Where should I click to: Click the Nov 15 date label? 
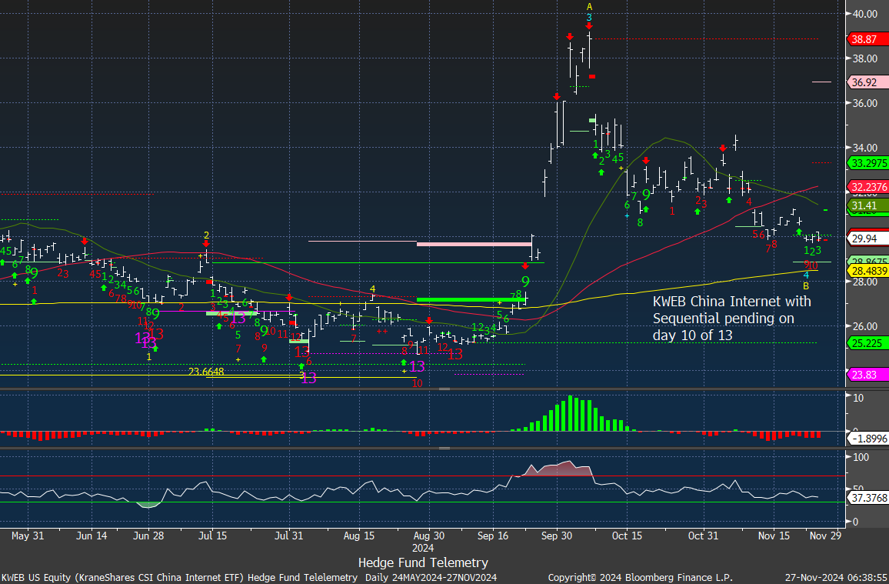click(x=774, y=536)
